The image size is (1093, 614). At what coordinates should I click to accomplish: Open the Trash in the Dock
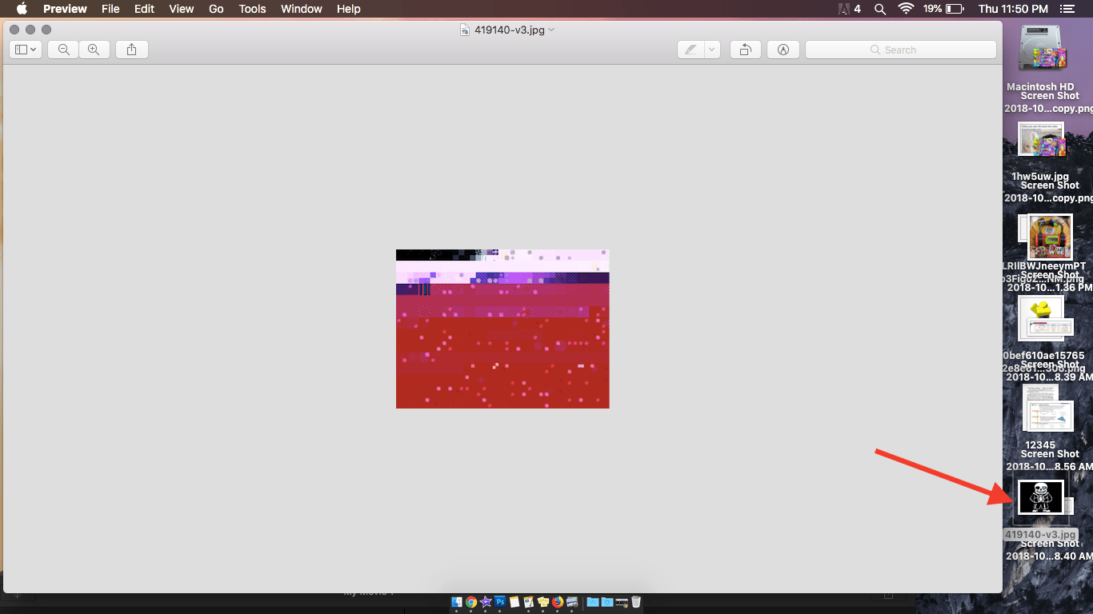coord(636,602)
